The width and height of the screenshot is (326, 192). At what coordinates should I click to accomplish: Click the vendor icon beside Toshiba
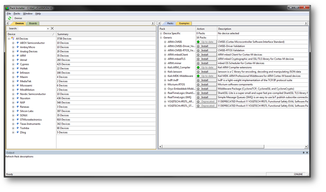click(17, 128)
